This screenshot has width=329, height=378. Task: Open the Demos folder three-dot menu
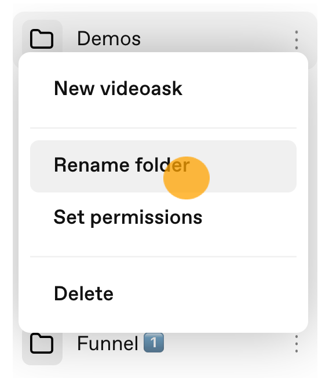[297, 40]
